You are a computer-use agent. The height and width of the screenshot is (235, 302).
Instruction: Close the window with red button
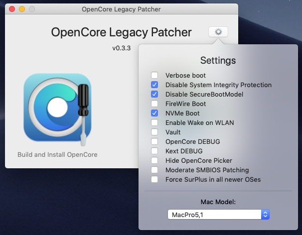[x=12, y=9]
